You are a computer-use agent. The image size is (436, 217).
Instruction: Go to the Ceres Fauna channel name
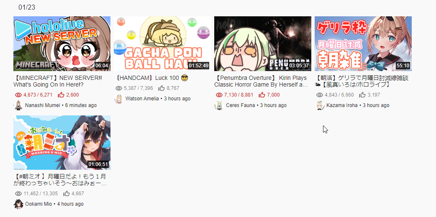(241, 105)
